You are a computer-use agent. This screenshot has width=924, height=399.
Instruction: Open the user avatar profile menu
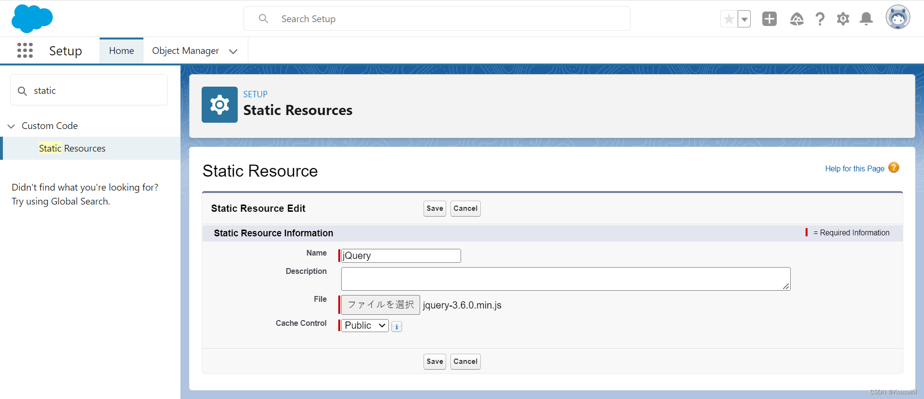pos(898,17)
